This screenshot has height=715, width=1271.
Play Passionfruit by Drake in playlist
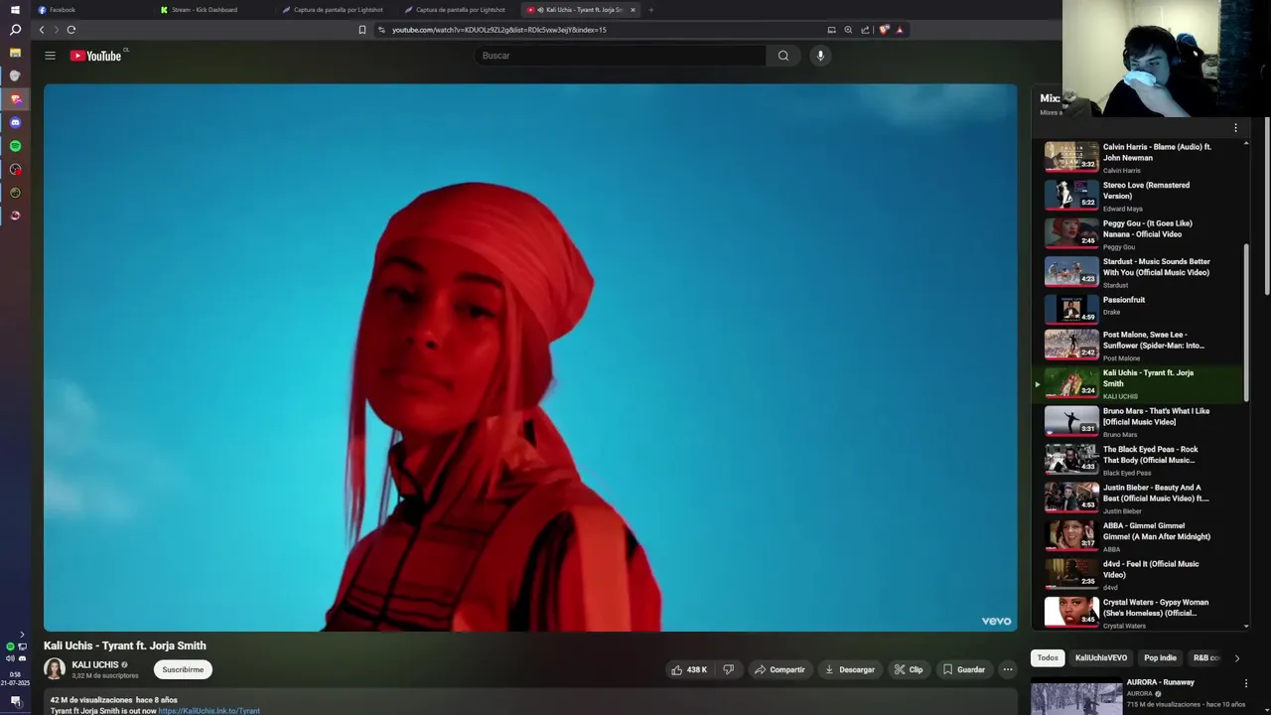click(1137, 310)
